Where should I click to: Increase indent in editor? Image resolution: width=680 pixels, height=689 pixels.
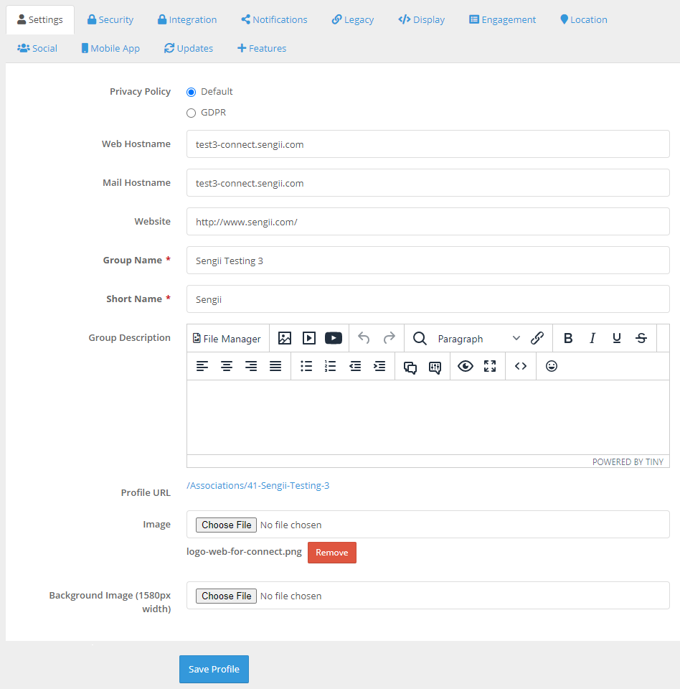379,366
